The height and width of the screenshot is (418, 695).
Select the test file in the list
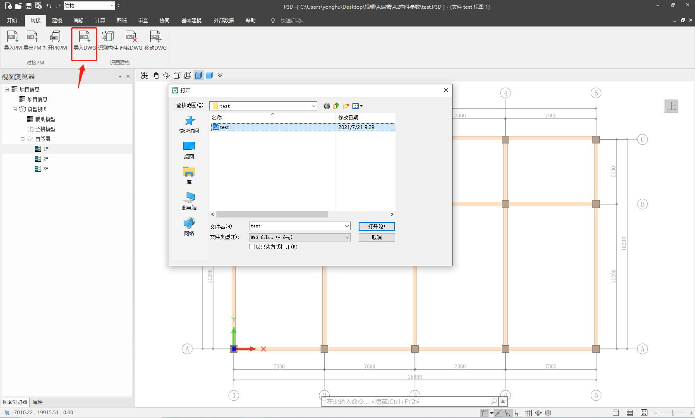pyautogui.click(x=225, y=127)
